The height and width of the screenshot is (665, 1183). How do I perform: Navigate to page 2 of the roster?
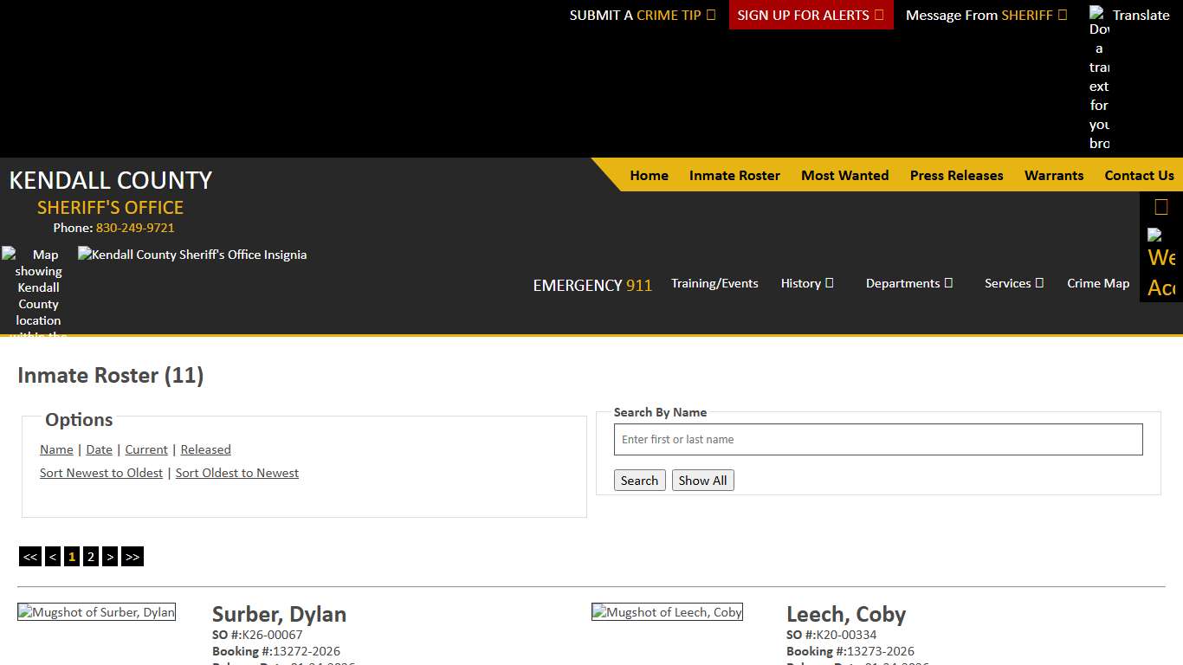pyautogui.click(x=91, y=556)
